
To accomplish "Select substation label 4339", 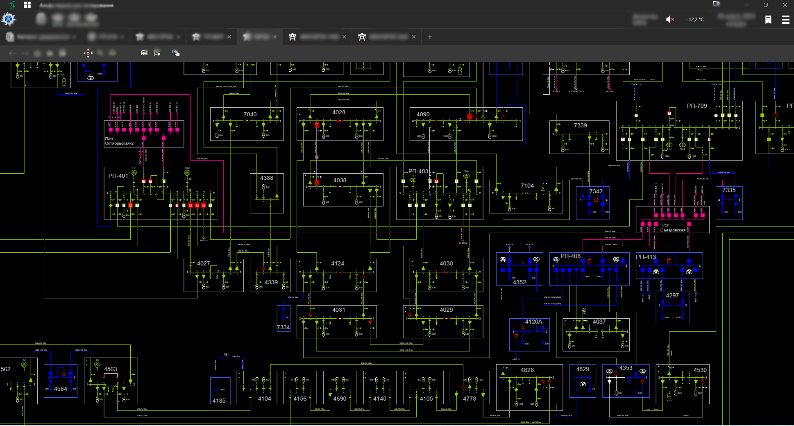I will [271, 282].
